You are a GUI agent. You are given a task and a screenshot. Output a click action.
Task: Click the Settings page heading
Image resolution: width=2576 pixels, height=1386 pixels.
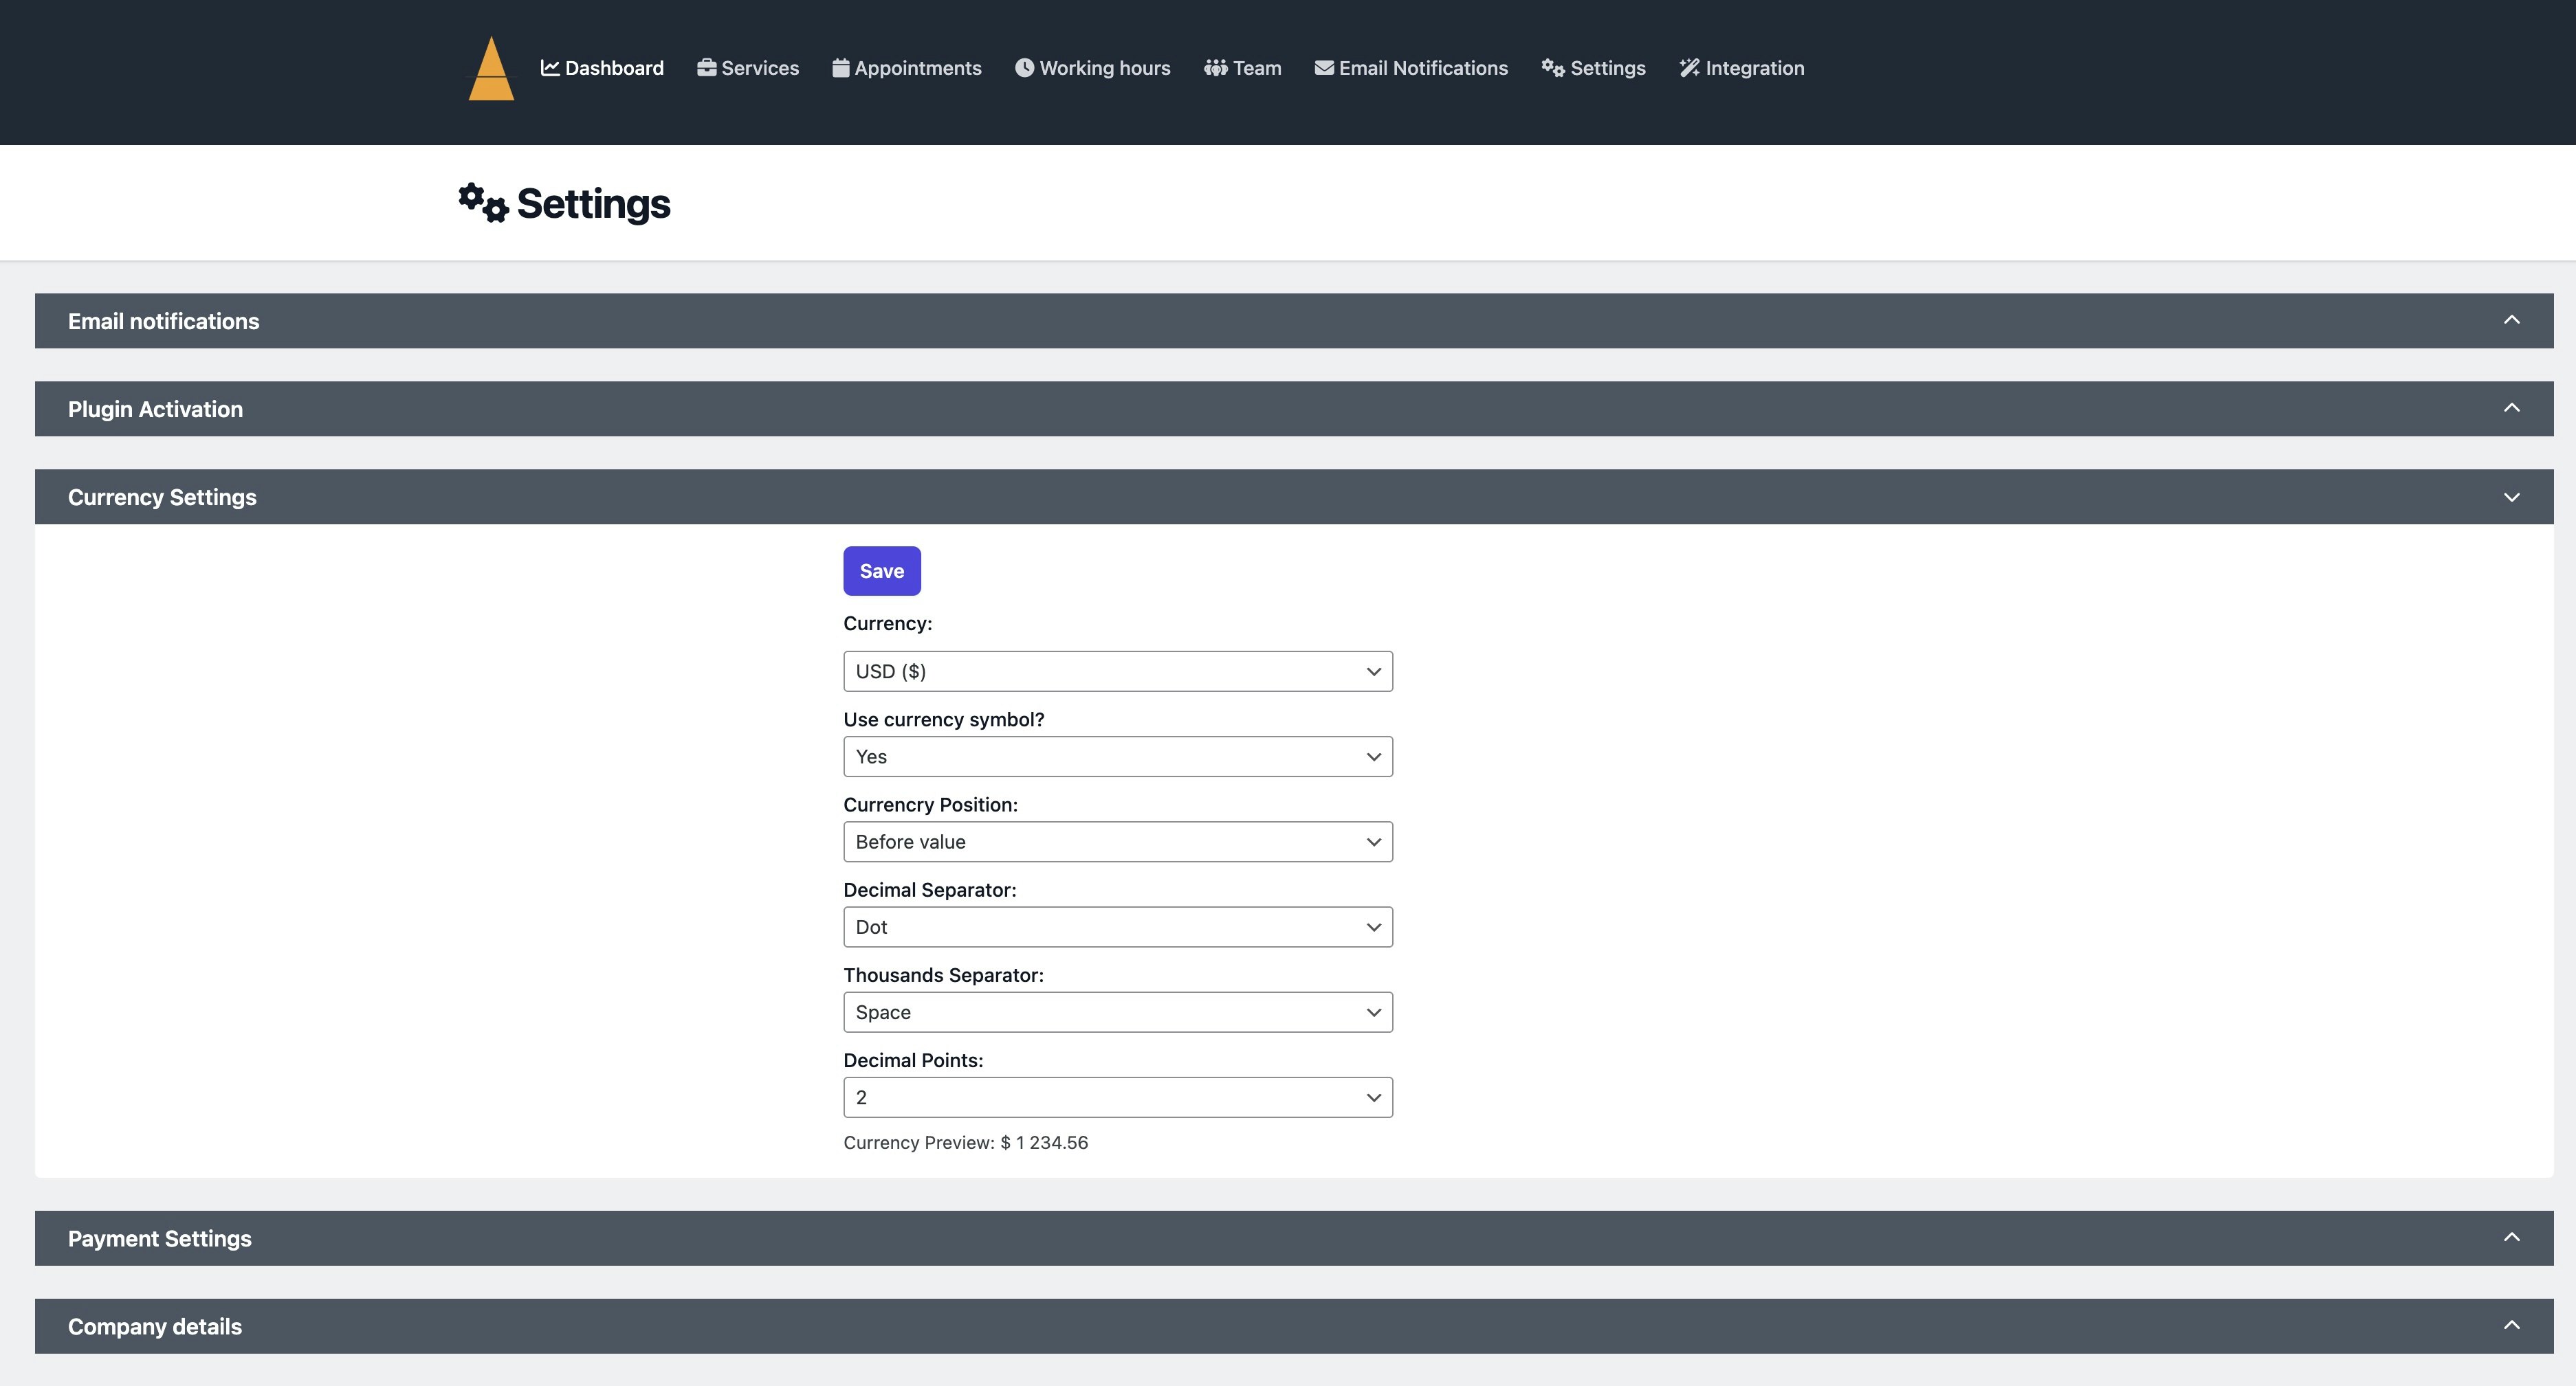pyautogui.click(x=593, y=204)
